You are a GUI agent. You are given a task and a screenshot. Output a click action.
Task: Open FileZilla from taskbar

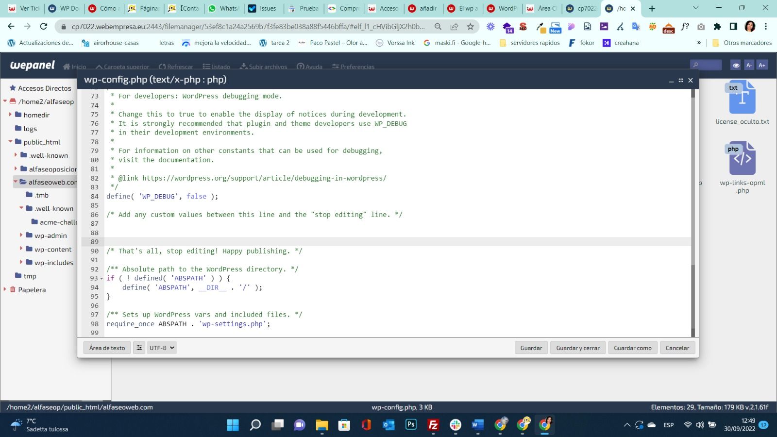click(x=433, y=425)
